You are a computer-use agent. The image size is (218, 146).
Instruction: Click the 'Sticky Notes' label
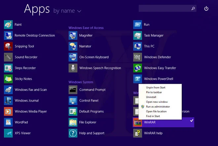point(23,79)
